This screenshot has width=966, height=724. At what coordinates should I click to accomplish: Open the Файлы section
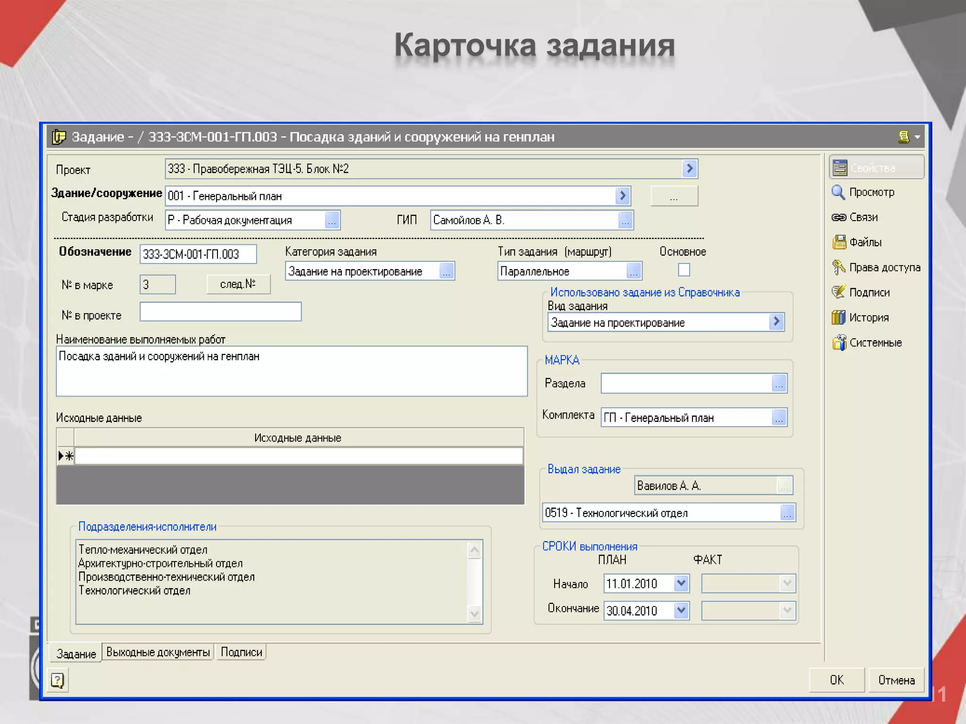pyautogui.click(x=857, y=242)
